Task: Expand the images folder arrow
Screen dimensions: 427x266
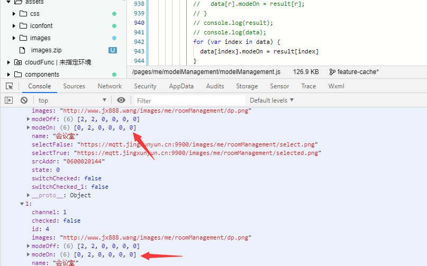Action: [14, 38]
